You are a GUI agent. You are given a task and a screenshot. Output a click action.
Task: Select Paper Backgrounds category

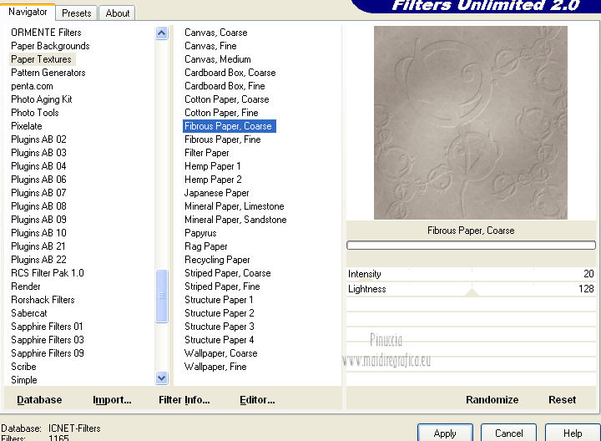click(50, 46)
